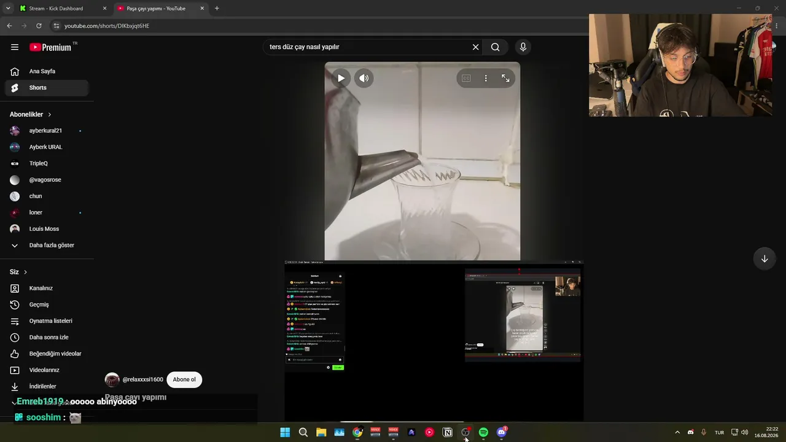Open Notion from the taskbar
The width and height of the screenshot is (786, 442).
(x=448, y=432)
